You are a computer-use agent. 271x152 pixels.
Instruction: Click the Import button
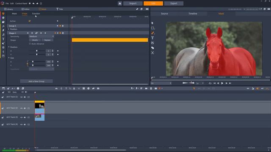click(133, 3)
